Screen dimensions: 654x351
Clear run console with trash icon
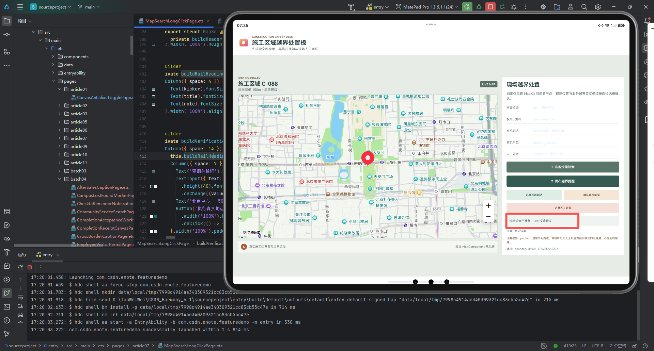tap(20, 324)
